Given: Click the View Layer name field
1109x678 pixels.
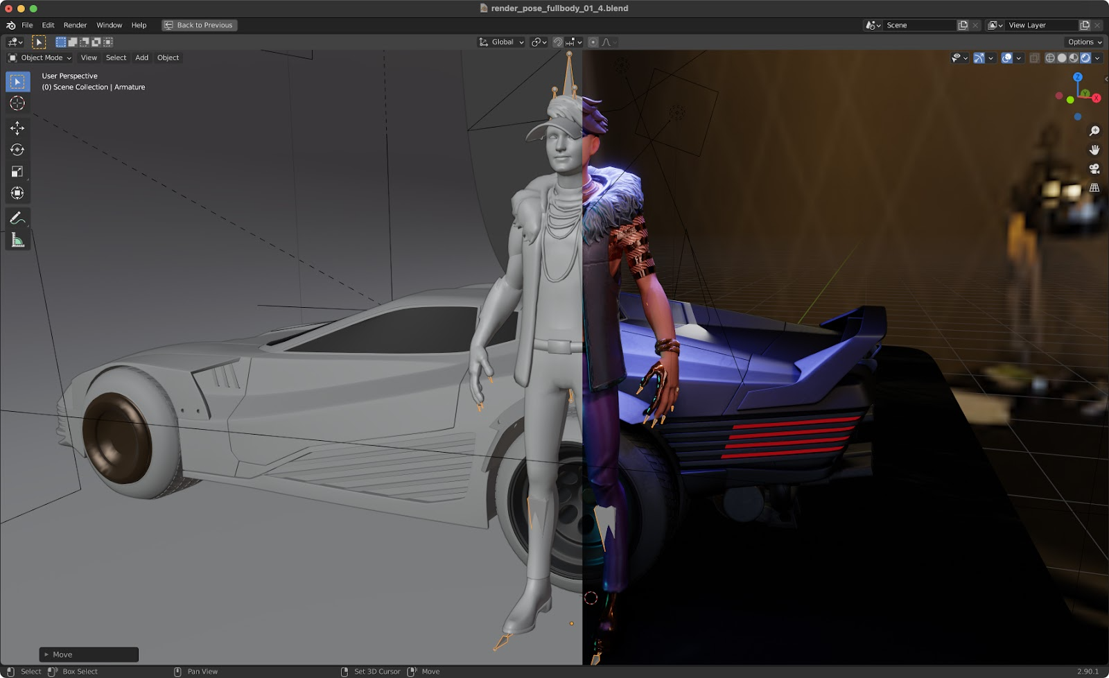Looking at the screenshot, I should pos(1042,25).
